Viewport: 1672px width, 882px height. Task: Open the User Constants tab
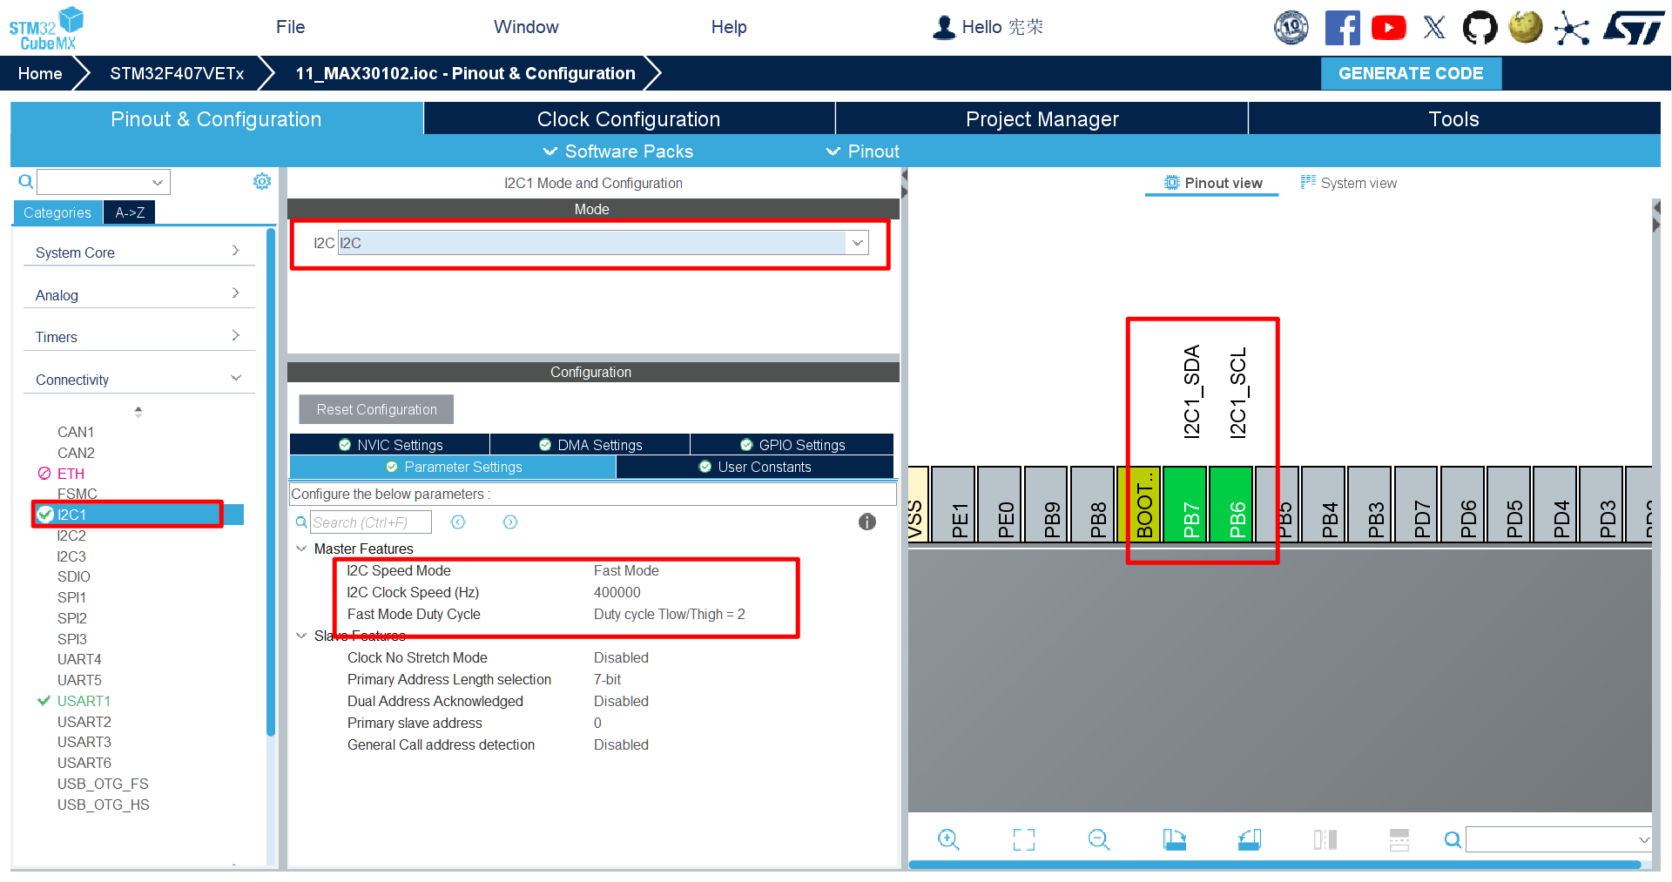click(x=755, y=467)
